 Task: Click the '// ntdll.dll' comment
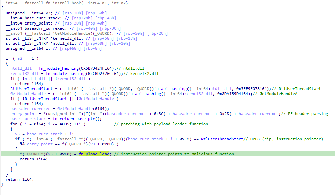(x=130, y=68)
